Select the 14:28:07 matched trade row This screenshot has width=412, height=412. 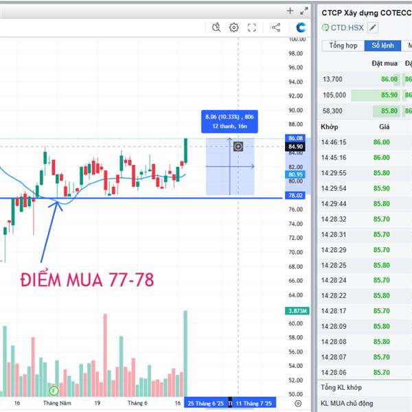365,357
